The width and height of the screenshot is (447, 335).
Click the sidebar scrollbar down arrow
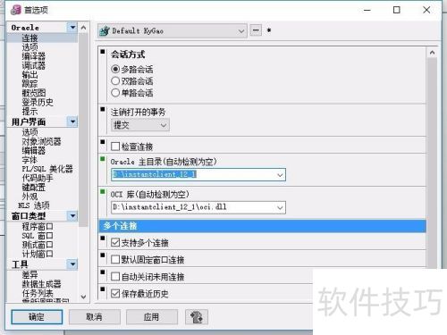click(x=83, y=297)
